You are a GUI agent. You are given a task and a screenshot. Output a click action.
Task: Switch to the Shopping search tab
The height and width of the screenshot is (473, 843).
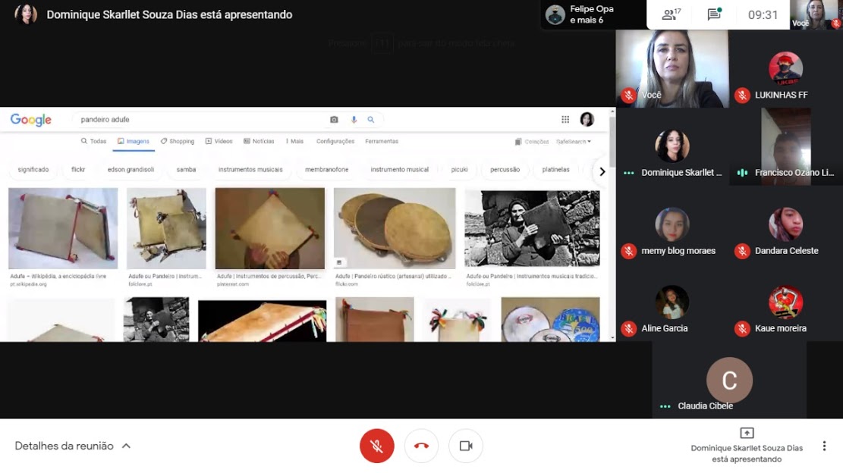pos(178,142)
